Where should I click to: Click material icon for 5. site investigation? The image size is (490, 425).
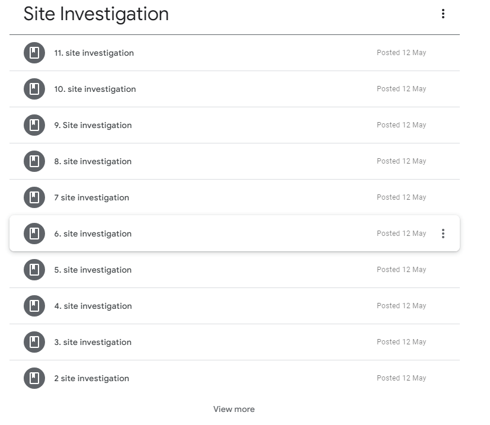click(34, 270)
